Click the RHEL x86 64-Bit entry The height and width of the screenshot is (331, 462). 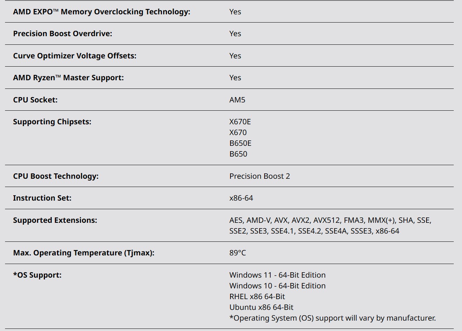click(257, 297)
